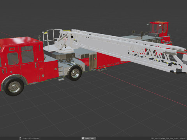Click the LEG_RIGHT scene statistics text
Viewport: 187px width, 140px height.
point(169,138)
